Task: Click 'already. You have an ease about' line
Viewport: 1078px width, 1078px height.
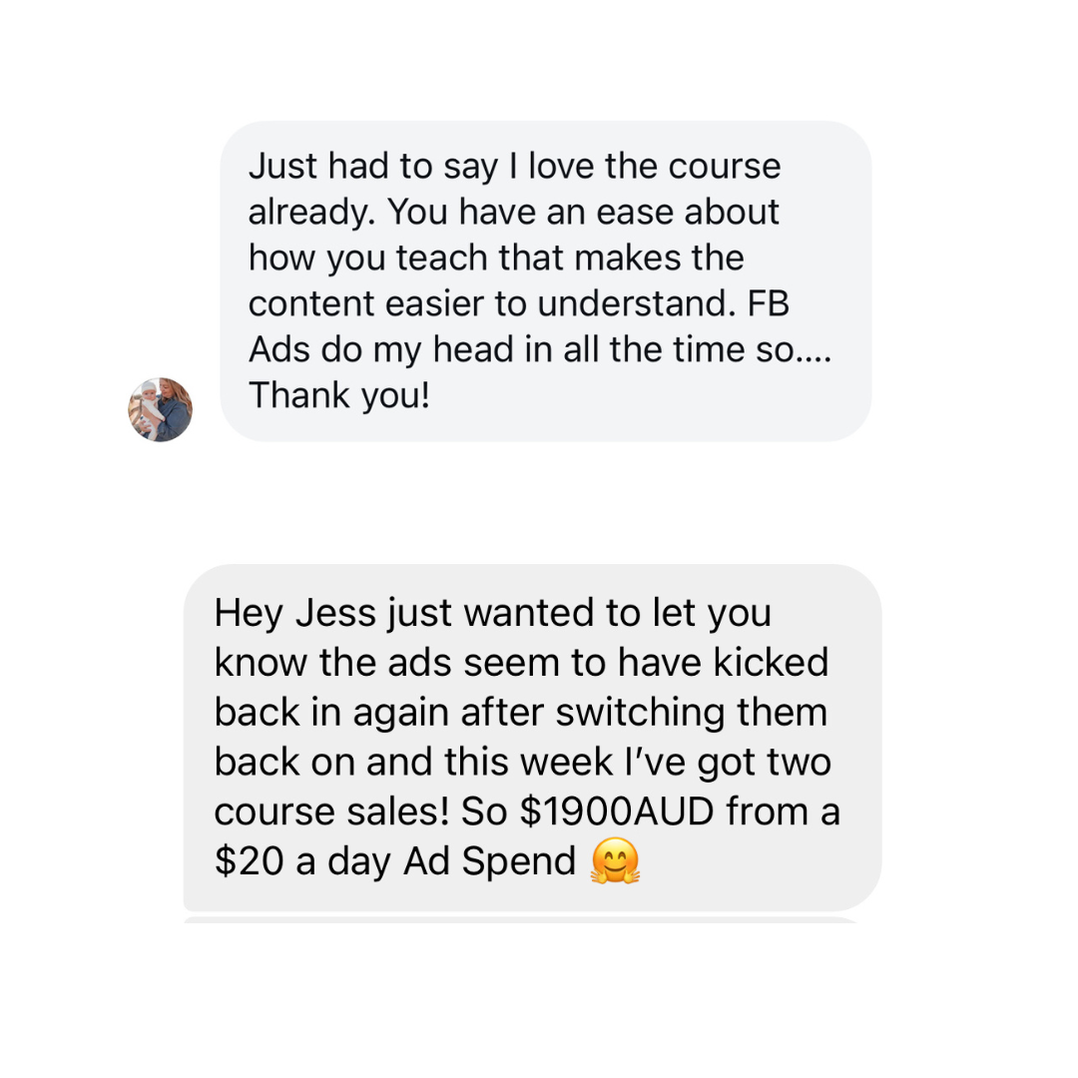Action: (513, 212)
